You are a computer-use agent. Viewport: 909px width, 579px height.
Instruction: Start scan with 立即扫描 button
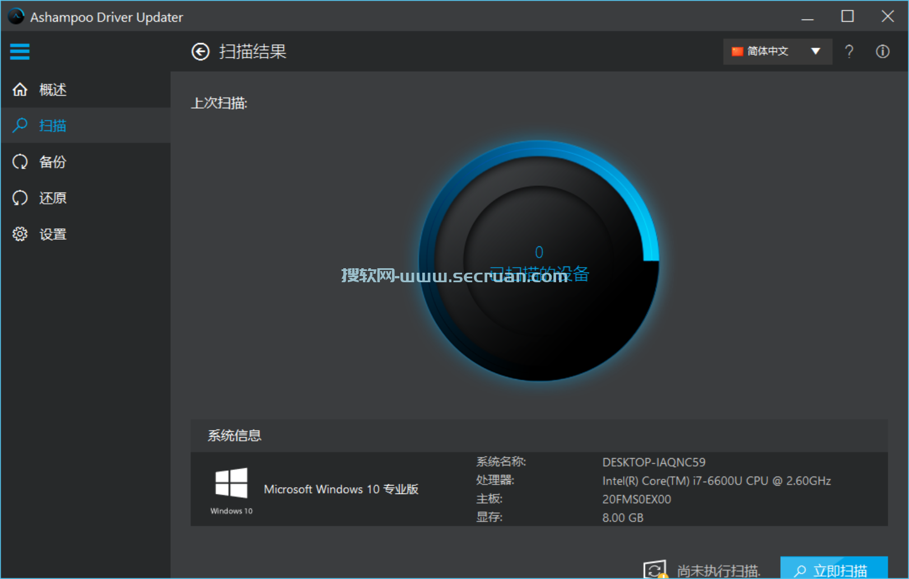coord(834,568)
